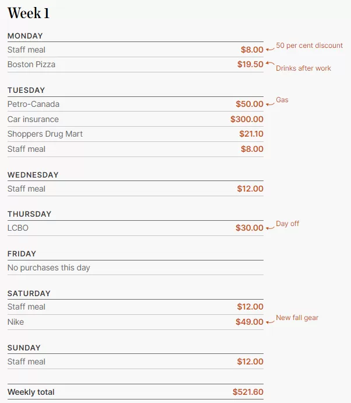The image size is (351, 403).
Task: Click the arrow beside 50 per cent discount
Action: click(x=270, y=49)
